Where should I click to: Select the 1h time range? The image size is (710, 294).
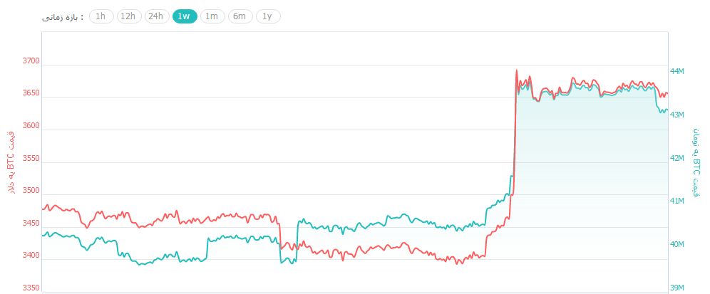(x=101, y=16)
